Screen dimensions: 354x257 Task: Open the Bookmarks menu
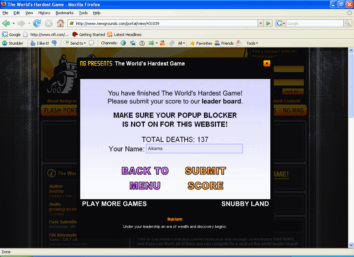pyautogui.click(x=65, y=13)
